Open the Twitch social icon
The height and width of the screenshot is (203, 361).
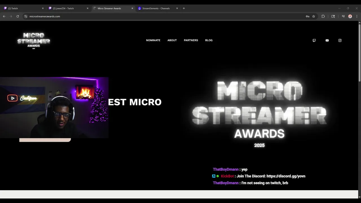point(314,40)
